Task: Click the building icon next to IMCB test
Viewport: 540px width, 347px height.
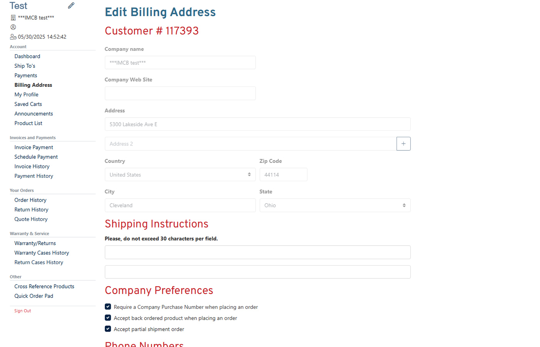Action: pyautogui.click(x=13, y=18)
